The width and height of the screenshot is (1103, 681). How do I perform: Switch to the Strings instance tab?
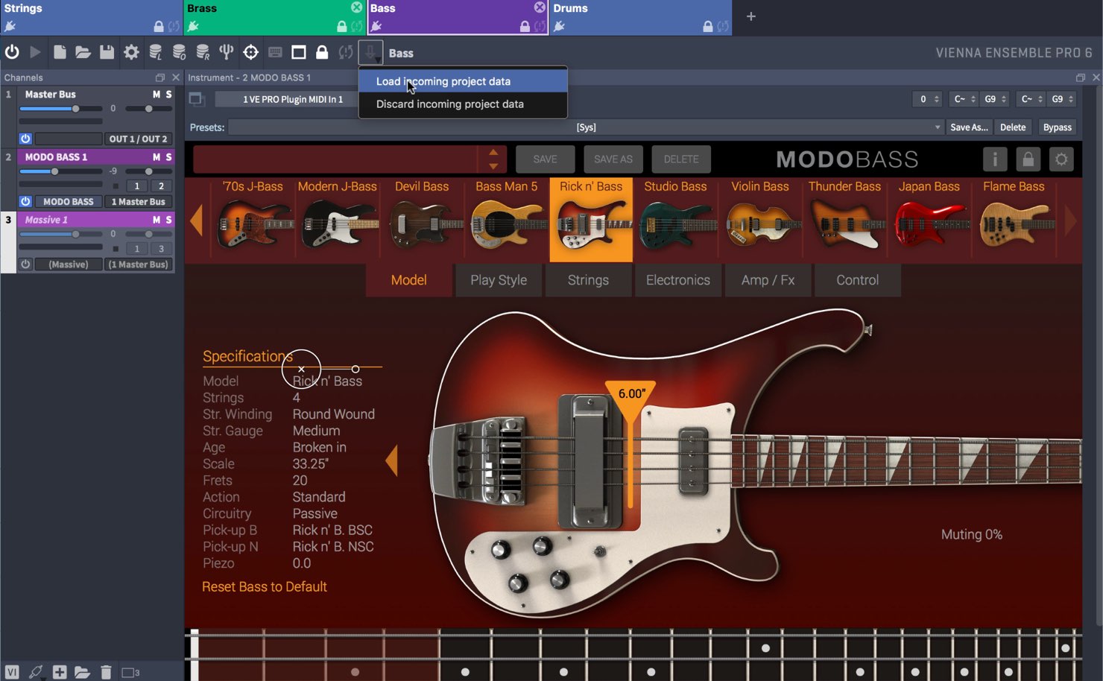[x=91, y=17]
